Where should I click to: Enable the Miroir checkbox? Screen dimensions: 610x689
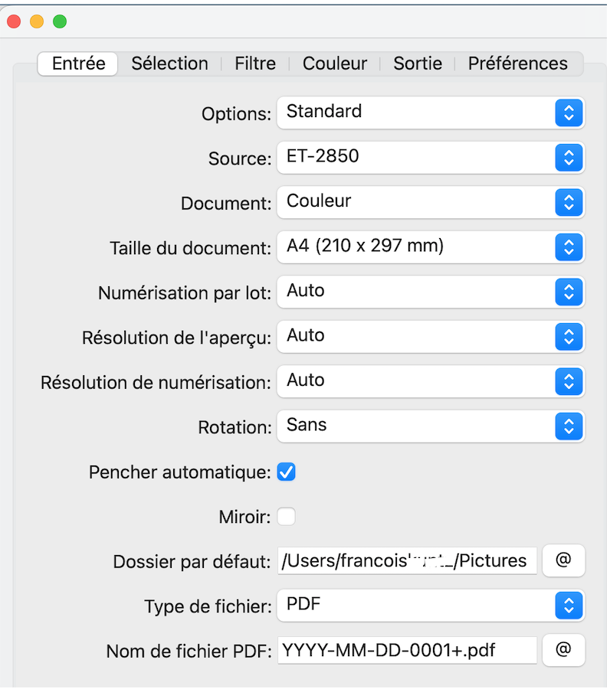click(x=286, y=517)
